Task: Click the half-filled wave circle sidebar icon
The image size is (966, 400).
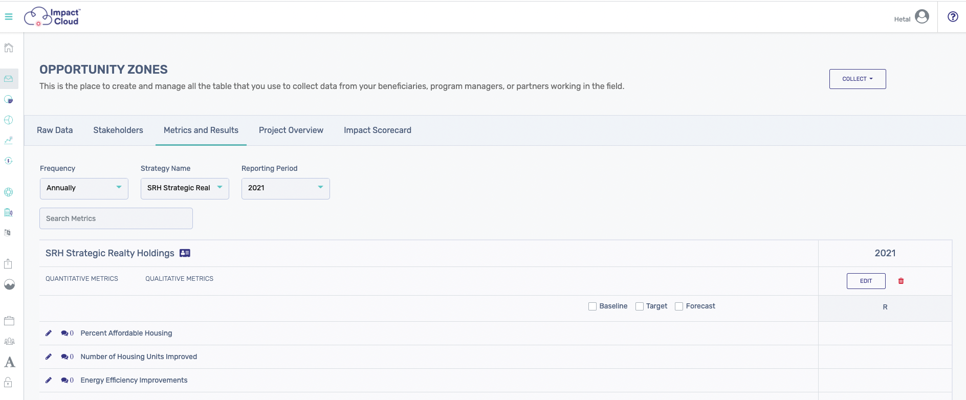Action: 9,284
